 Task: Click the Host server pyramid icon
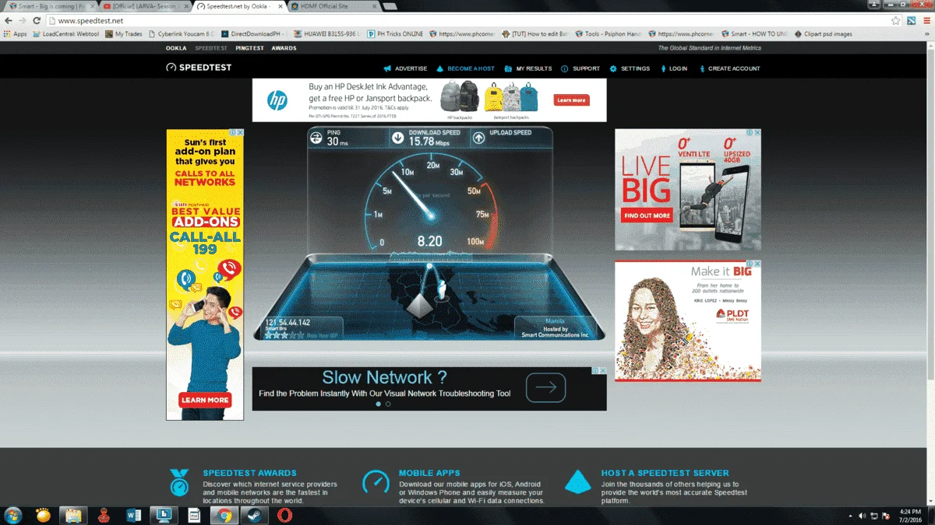click(577, 481)
